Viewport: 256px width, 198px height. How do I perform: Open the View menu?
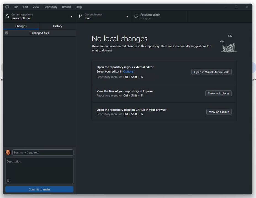[x=36, y=7]
